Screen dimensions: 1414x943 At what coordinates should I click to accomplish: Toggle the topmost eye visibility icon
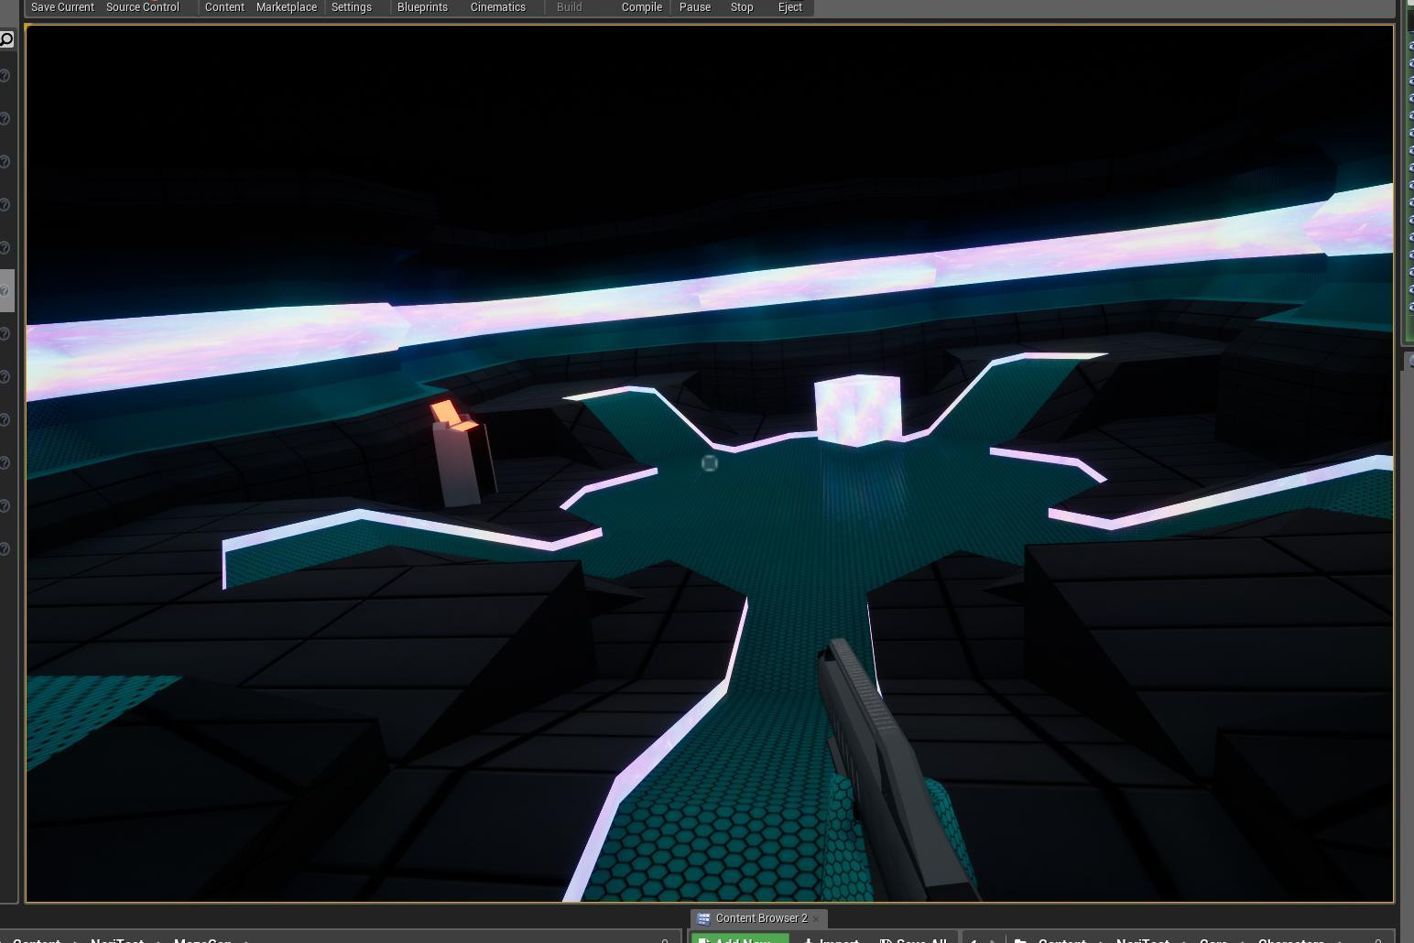pos(1410,45)
